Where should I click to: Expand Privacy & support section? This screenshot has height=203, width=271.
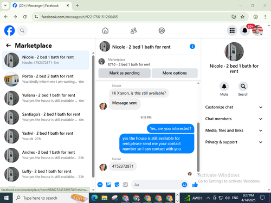coord(234,142)
